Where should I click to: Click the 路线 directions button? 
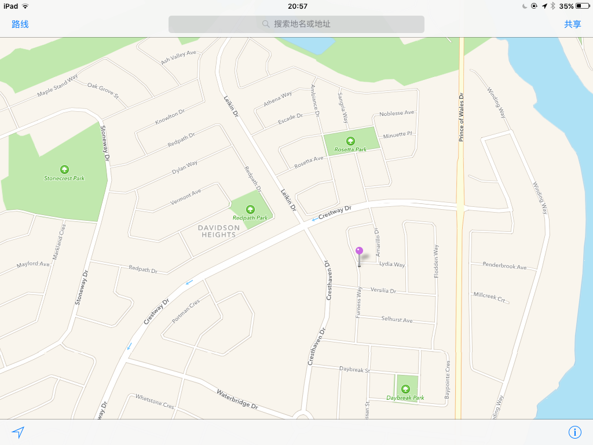[20, 24]
